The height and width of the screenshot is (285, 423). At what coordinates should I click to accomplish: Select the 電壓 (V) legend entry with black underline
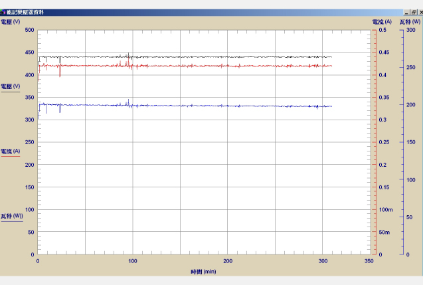[x=11, y=86]
